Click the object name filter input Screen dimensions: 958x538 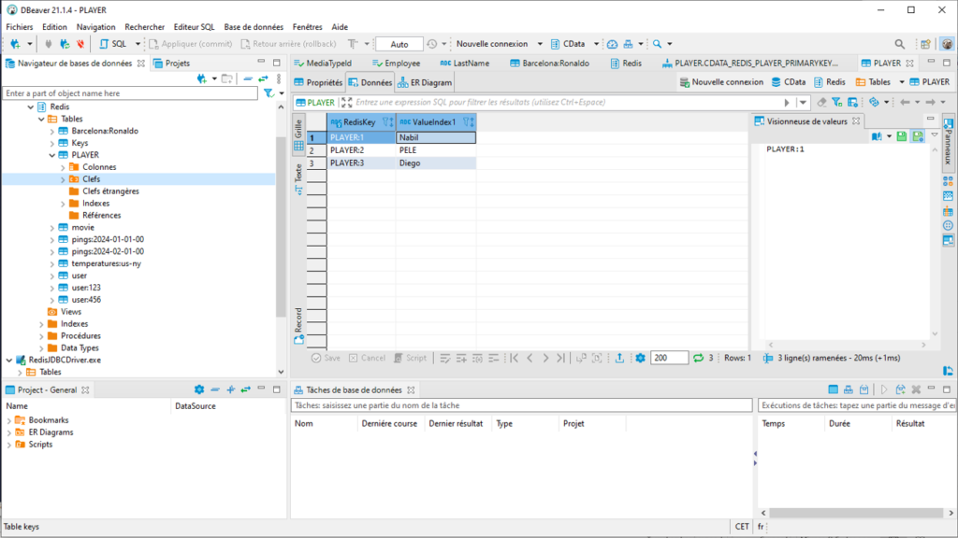(130, 93)
